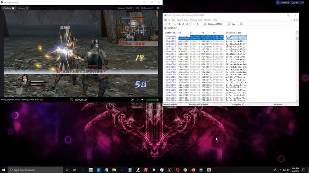Mute the capture audio speaker icon
The height and width of the screenshot is (173, 309).
coord(143,99)
